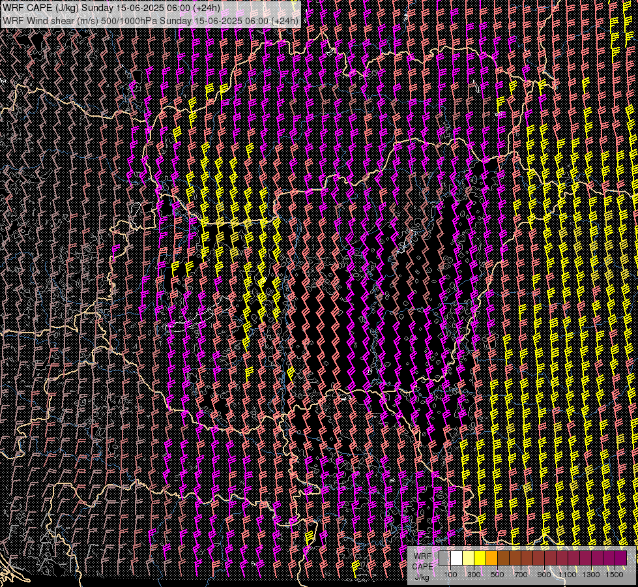Click the 100 value in the legend

click(450, 575)
